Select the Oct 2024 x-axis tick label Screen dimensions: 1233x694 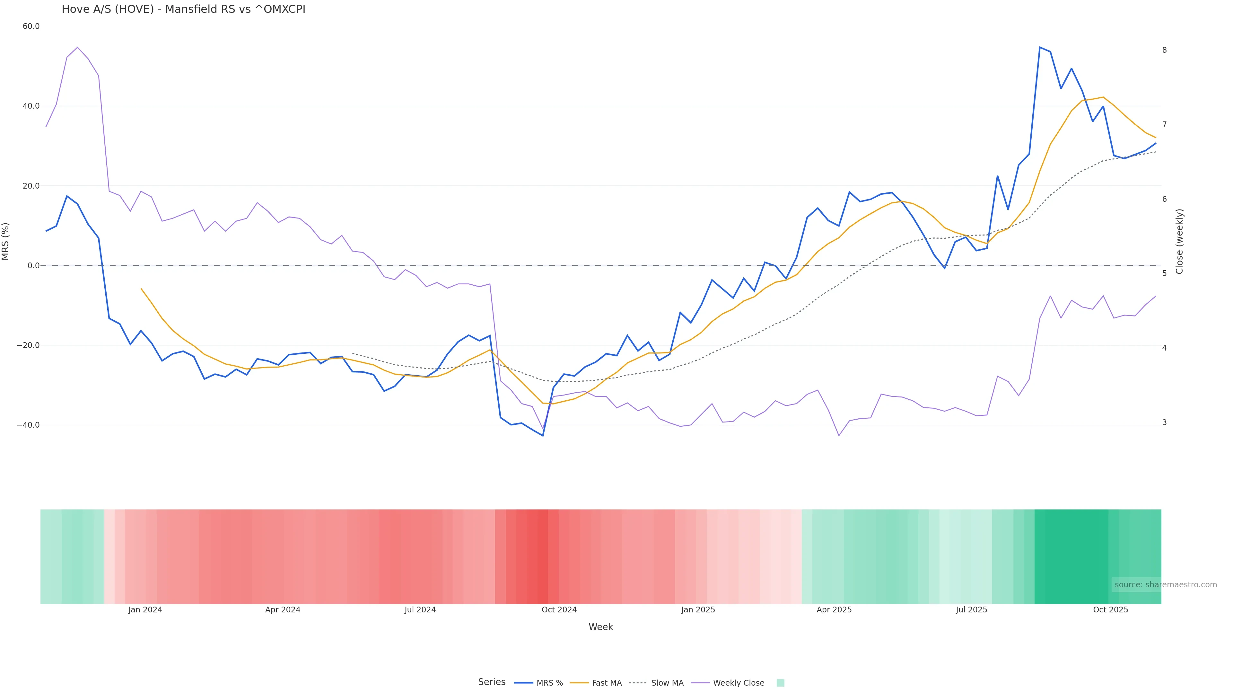pos(559,610)
